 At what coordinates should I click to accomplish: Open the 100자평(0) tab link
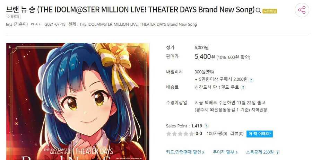coord(217,134)
